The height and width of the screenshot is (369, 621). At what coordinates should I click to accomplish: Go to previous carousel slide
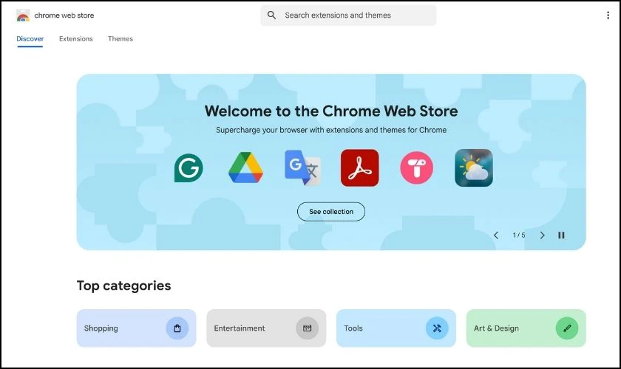click(496, 235)
